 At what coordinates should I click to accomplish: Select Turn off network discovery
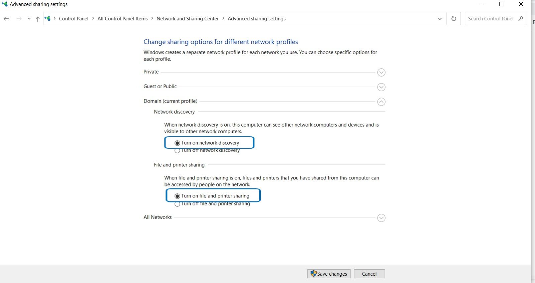177,151
